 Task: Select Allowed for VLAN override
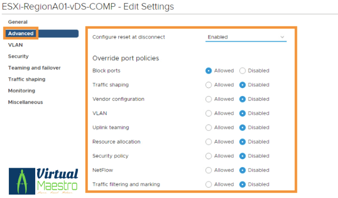[209, 113]
